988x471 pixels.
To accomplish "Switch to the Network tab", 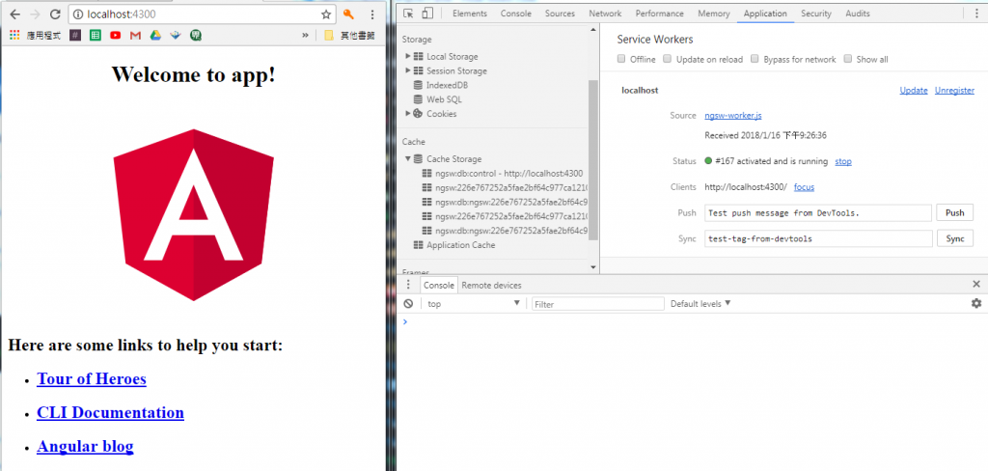I will pyautogui.click(x=605, y=14).
